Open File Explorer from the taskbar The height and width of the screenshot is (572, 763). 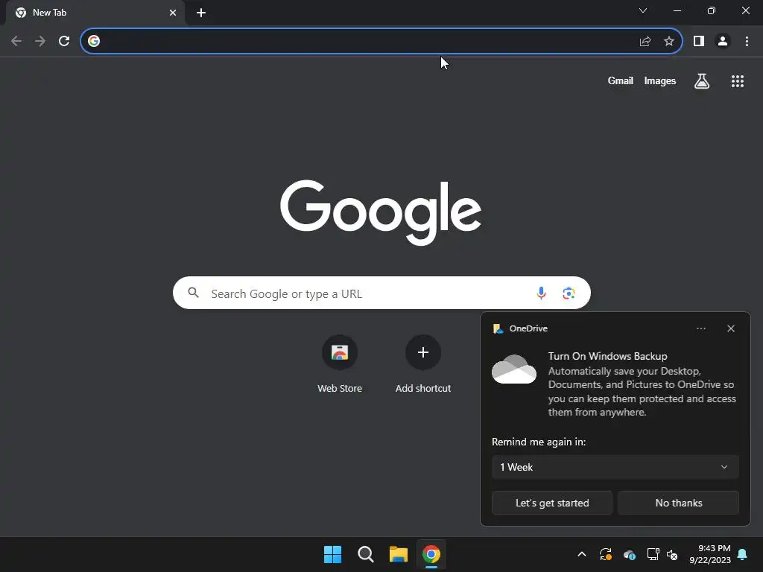click(399, 554)
